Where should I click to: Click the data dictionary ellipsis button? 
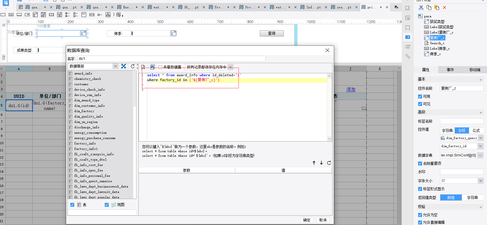[x=480, y=155]
